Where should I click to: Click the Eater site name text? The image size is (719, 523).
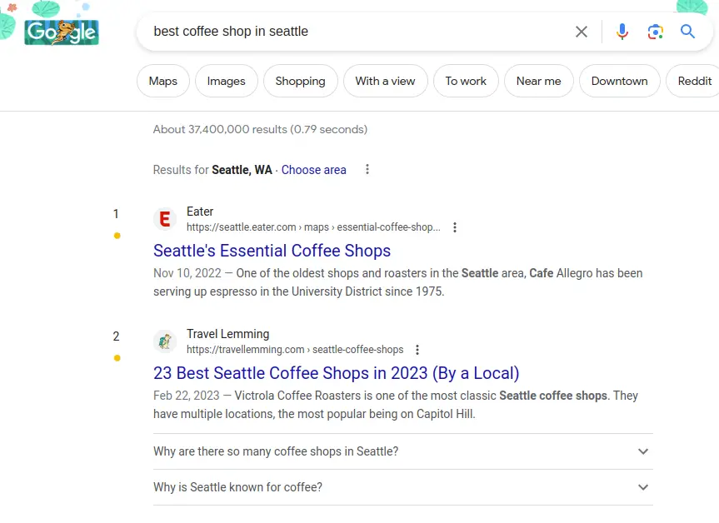pyautogui.click(x=200, y=212)
